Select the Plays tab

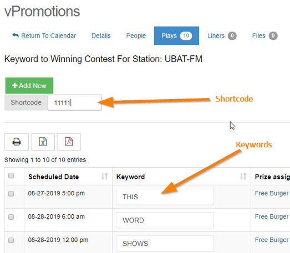pyautogui.click(x=176, y=35)
